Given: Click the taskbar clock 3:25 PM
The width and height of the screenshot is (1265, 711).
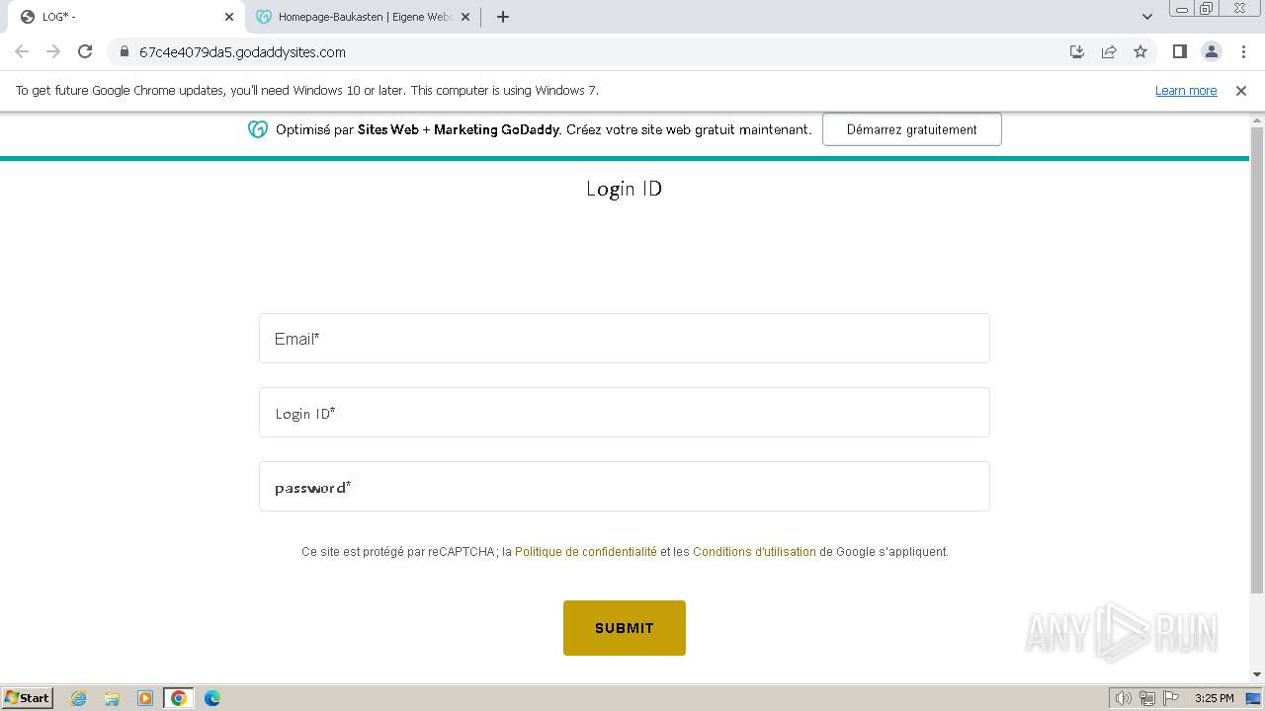Looking at the screenshot, I should [x=1214, y=698].
